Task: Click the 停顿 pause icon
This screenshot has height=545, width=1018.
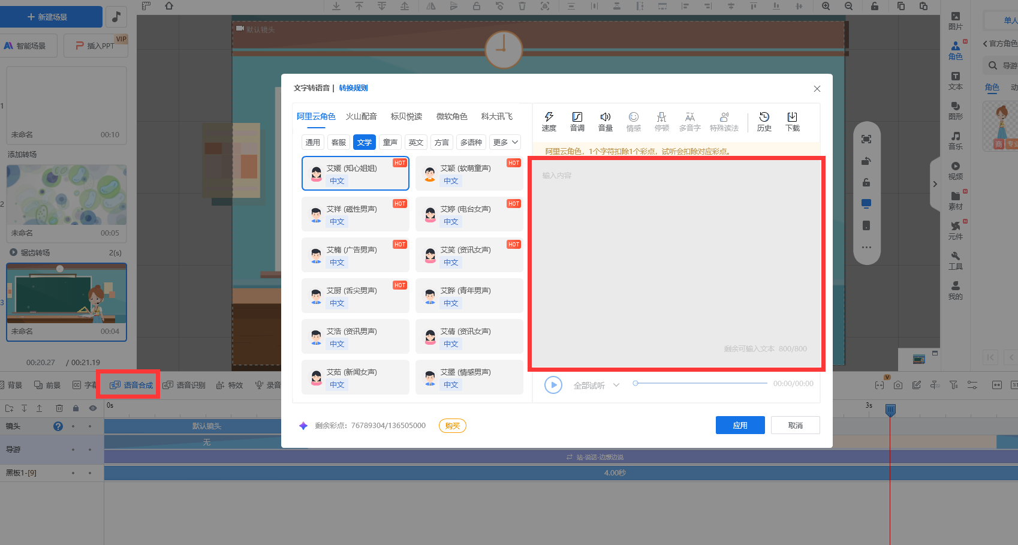Action: 661,122
